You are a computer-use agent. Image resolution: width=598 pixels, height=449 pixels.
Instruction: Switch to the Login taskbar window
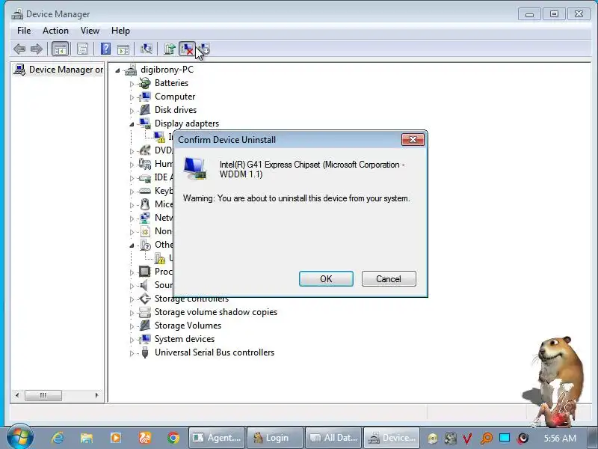coord(275,438)
